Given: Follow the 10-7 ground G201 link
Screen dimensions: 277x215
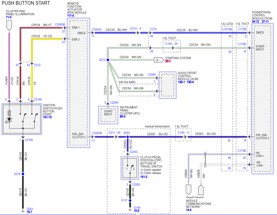Looking at the screenshot, I should (x=29, y=212).
